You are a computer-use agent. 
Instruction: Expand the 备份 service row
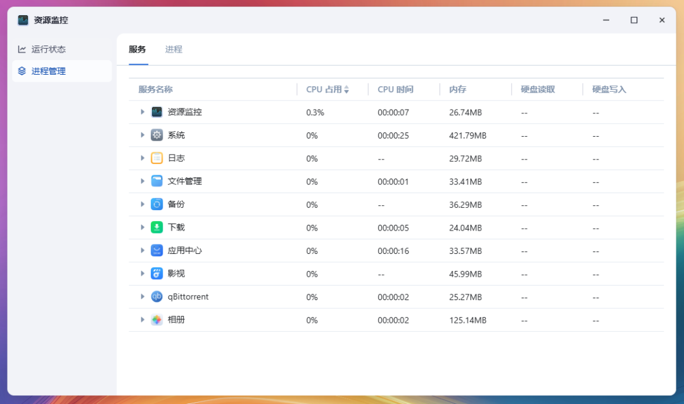142,204
